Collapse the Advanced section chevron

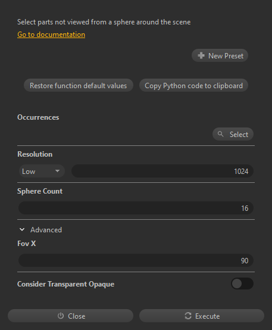(x=22, y=229)
